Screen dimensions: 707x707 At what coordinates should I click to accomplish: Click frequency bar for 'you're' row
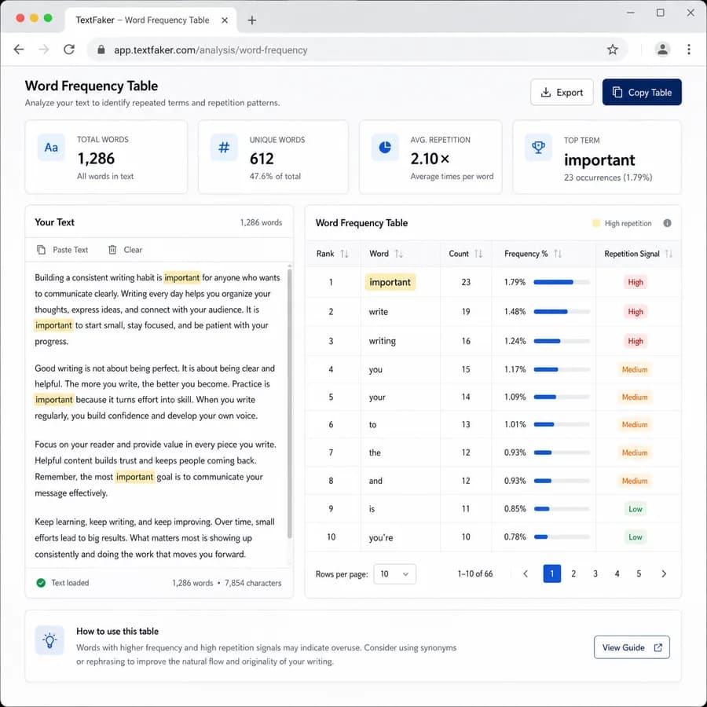pos(562,537)
